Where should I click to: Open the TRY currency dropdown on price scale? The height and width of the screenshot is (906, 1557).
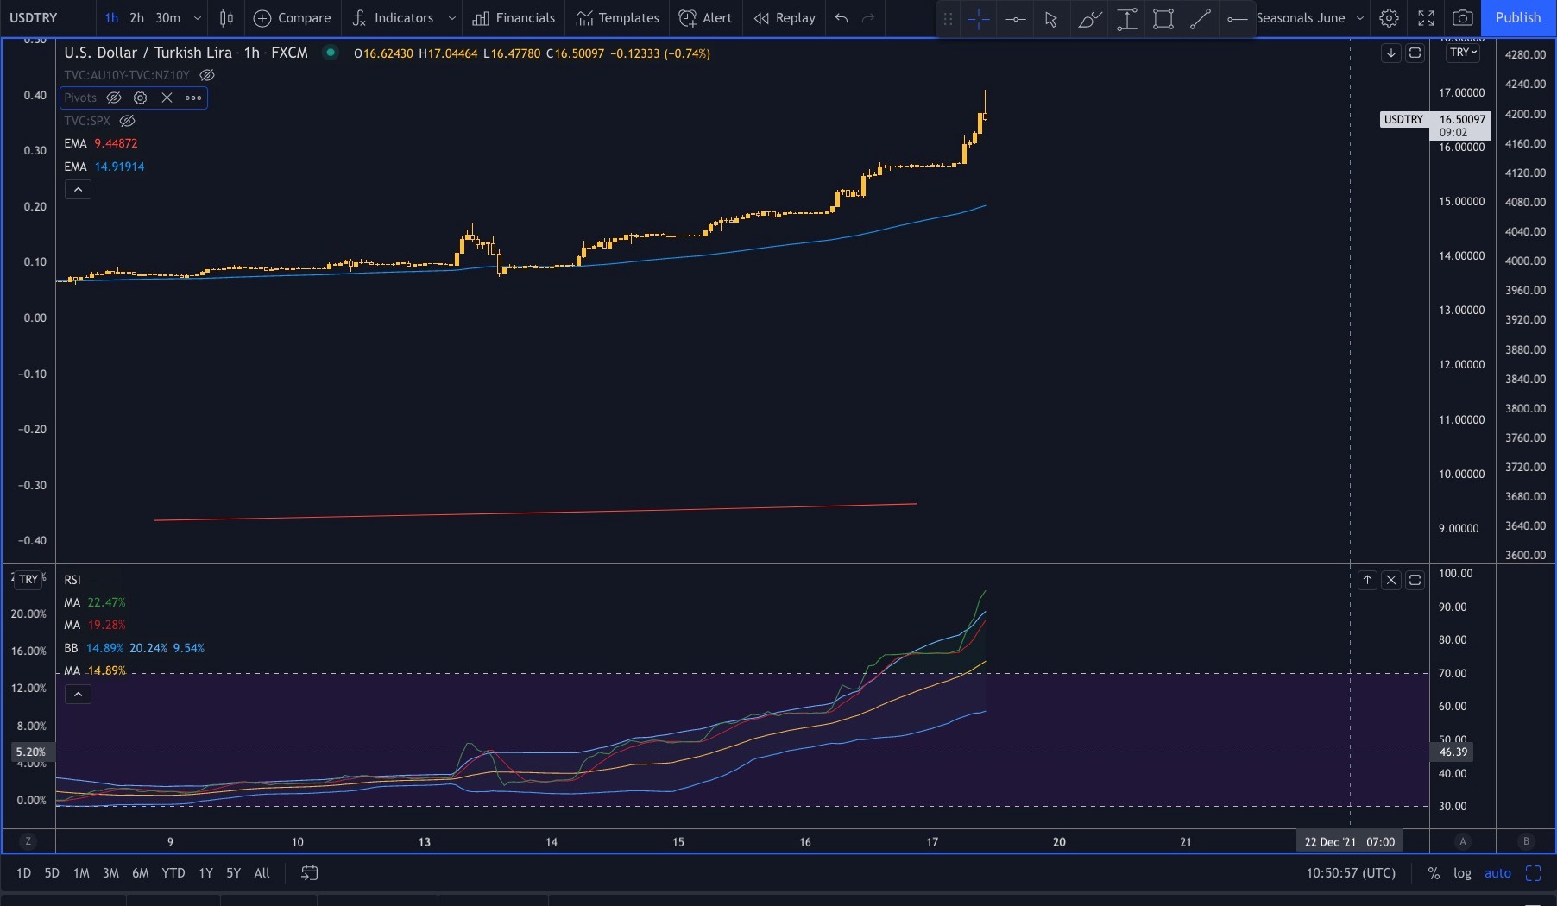pos(1464,53)
